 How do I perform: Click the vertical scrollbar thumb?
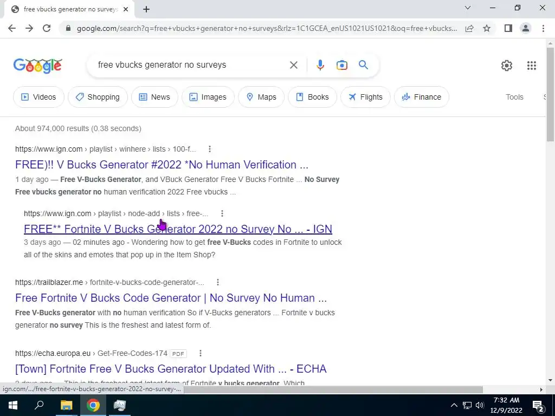550,94
